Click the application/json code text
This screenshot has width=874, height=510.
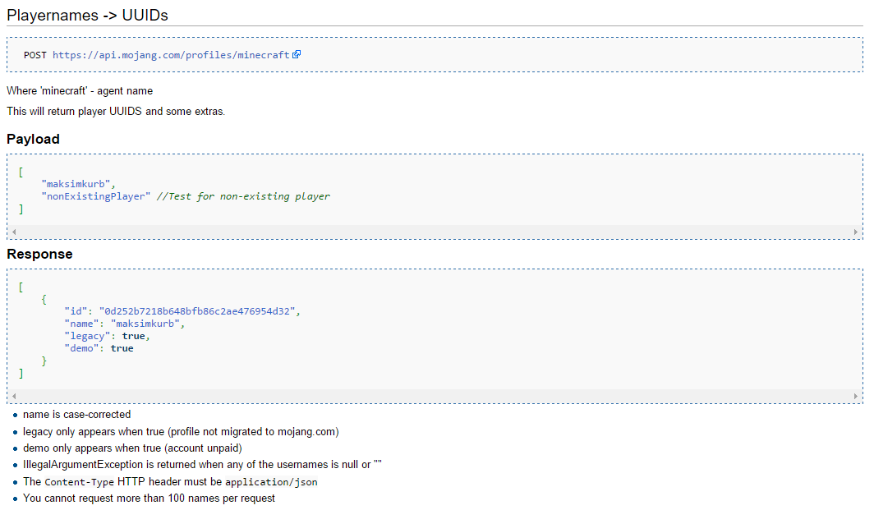[x=271, y=482]
